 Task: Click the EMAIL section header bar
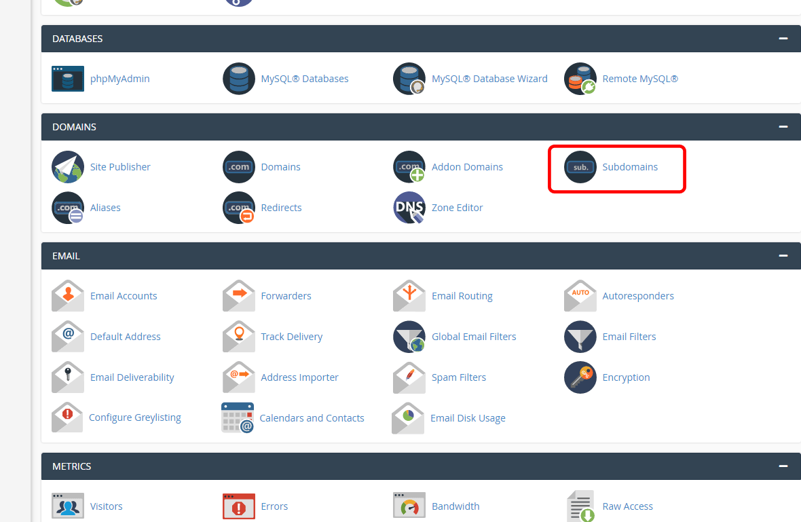pos(407,256)
